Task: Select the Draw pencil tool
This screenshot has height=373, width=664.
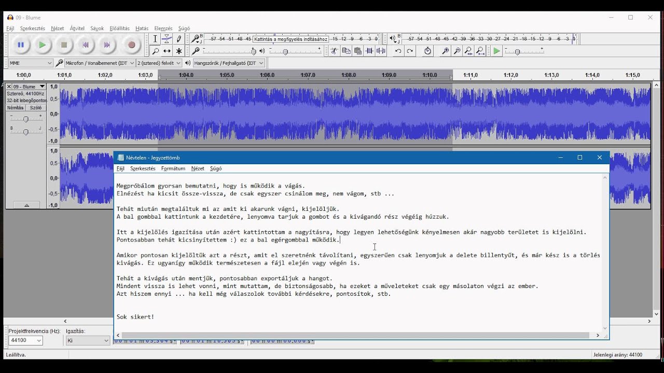Action: 179,39
